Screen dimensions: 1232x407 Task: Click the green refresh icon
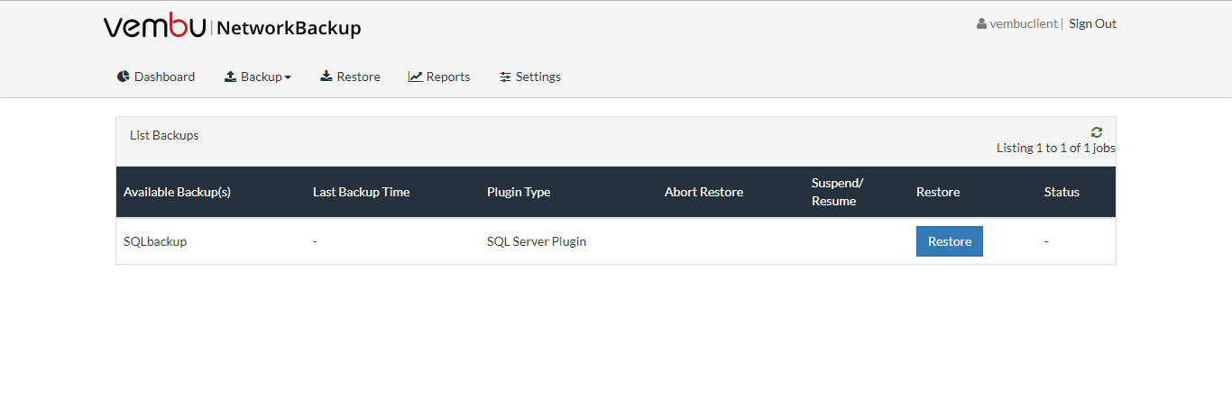point(1097,132)
